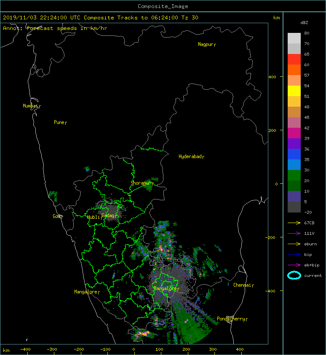Click the green echo patch beside Shorapur
Image resolution: width=326 pixels, height=355 pixels.
pos(150,186)
